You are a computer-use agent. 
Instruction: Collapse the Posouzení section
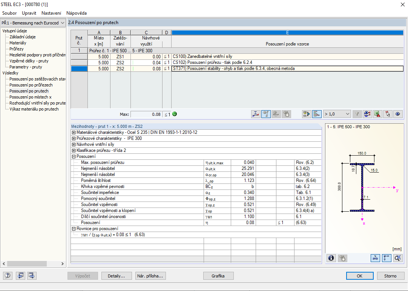coord(74,156)
